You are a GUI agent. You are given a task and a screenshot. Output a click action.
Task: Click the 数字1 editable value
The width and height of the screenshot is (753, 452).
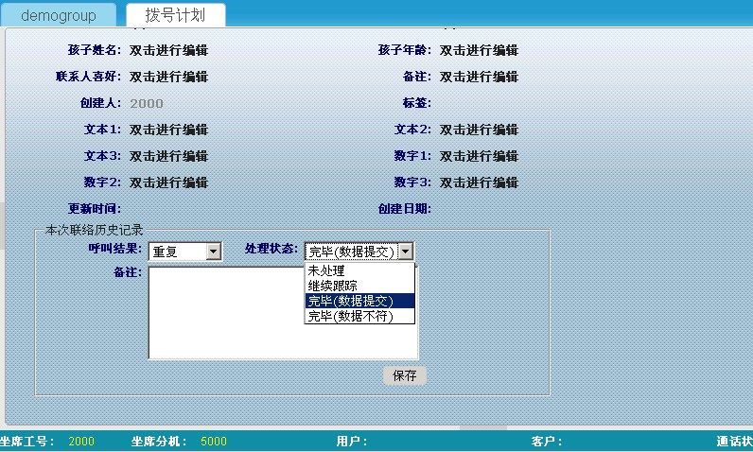click(479, 156)
